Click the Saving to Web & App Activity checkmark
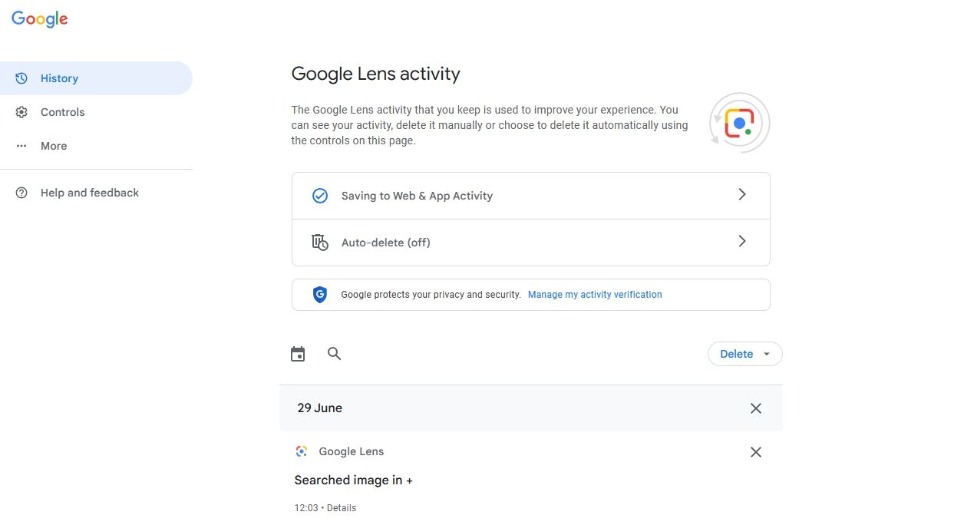This screenshot has width=964, height=525. (320, 195)
